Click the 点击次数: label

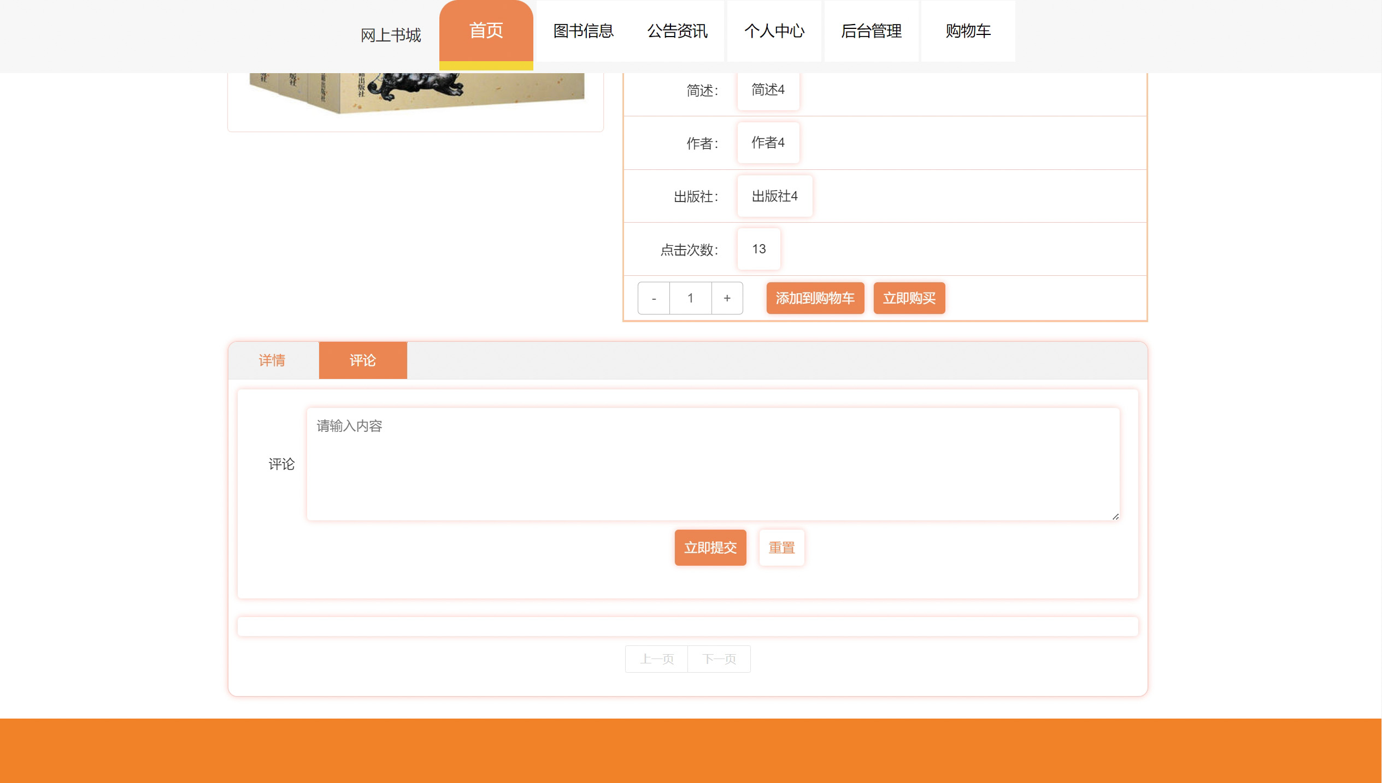tap(689, 250)
